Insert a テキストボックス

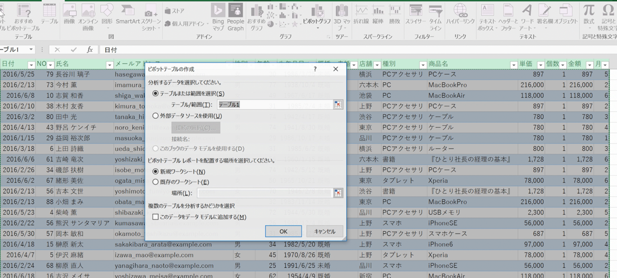click(x=488, y=17)
